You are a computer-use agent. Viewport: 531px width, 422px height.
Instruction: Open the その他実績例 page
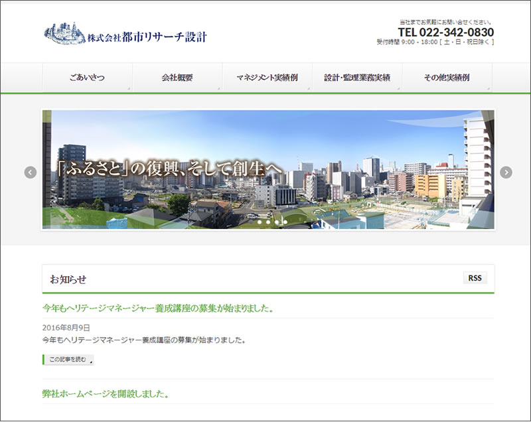pos(446,77)
